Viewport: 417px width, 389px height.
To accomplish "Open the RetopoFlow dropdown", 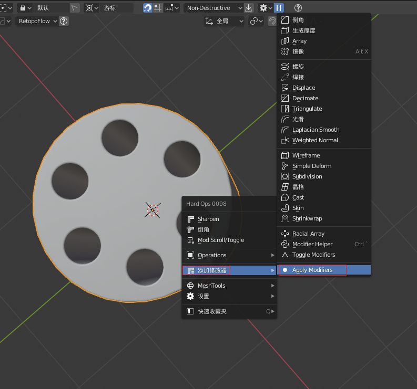I will point(37,21).
